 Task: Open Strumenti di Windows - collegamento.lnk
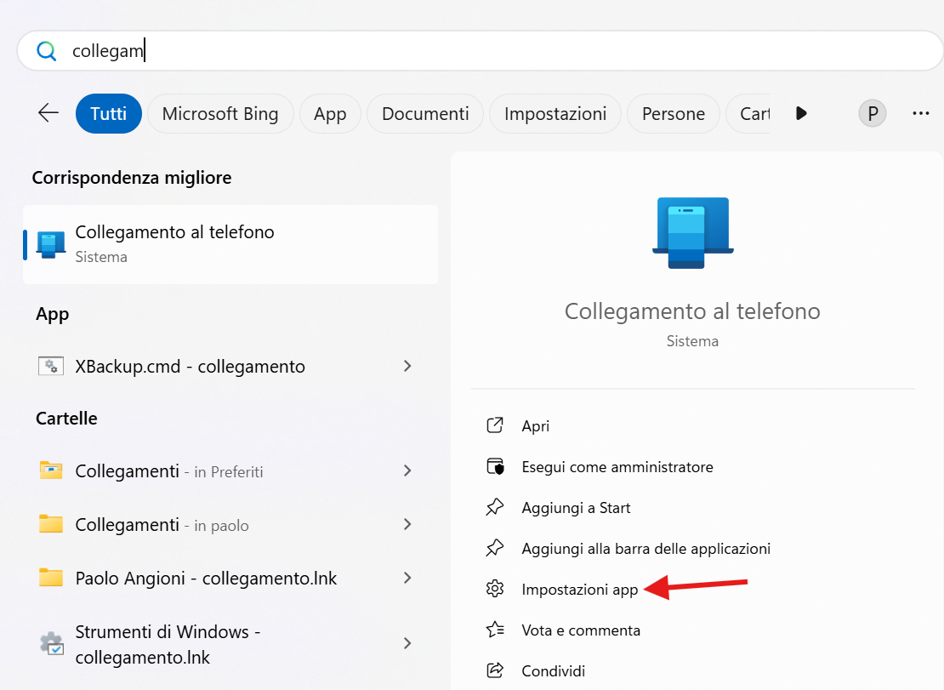point(230,644)
